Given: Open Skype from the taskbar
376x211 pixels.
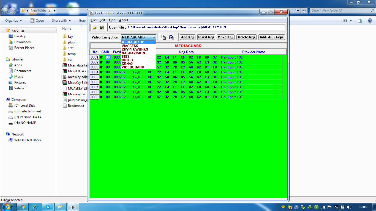Looking at the screenshot, I should (48, 207).
